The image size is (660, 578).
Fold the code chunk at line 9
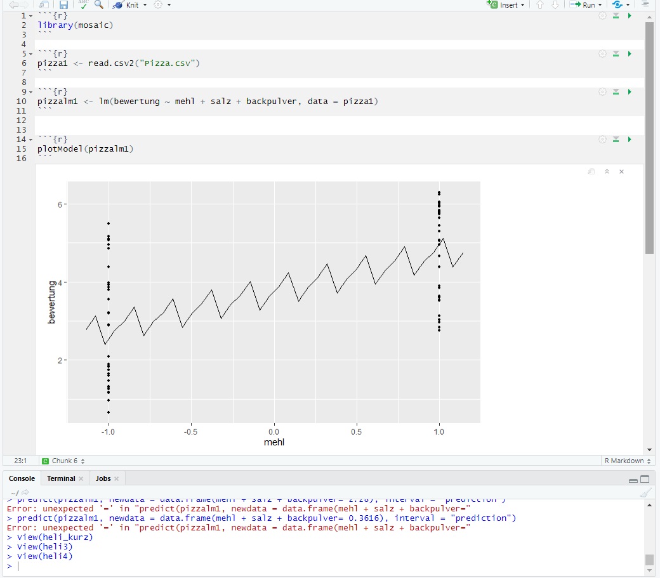pos(31,92)
